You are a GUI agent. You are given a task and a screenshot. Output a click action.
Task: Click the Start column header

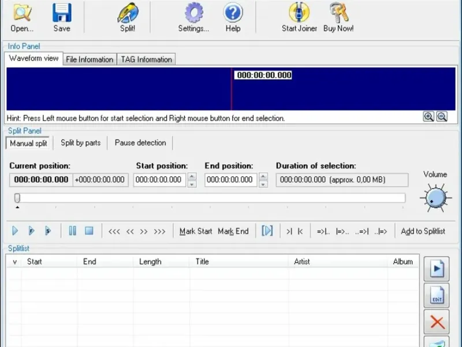click(x=49, y=262)
